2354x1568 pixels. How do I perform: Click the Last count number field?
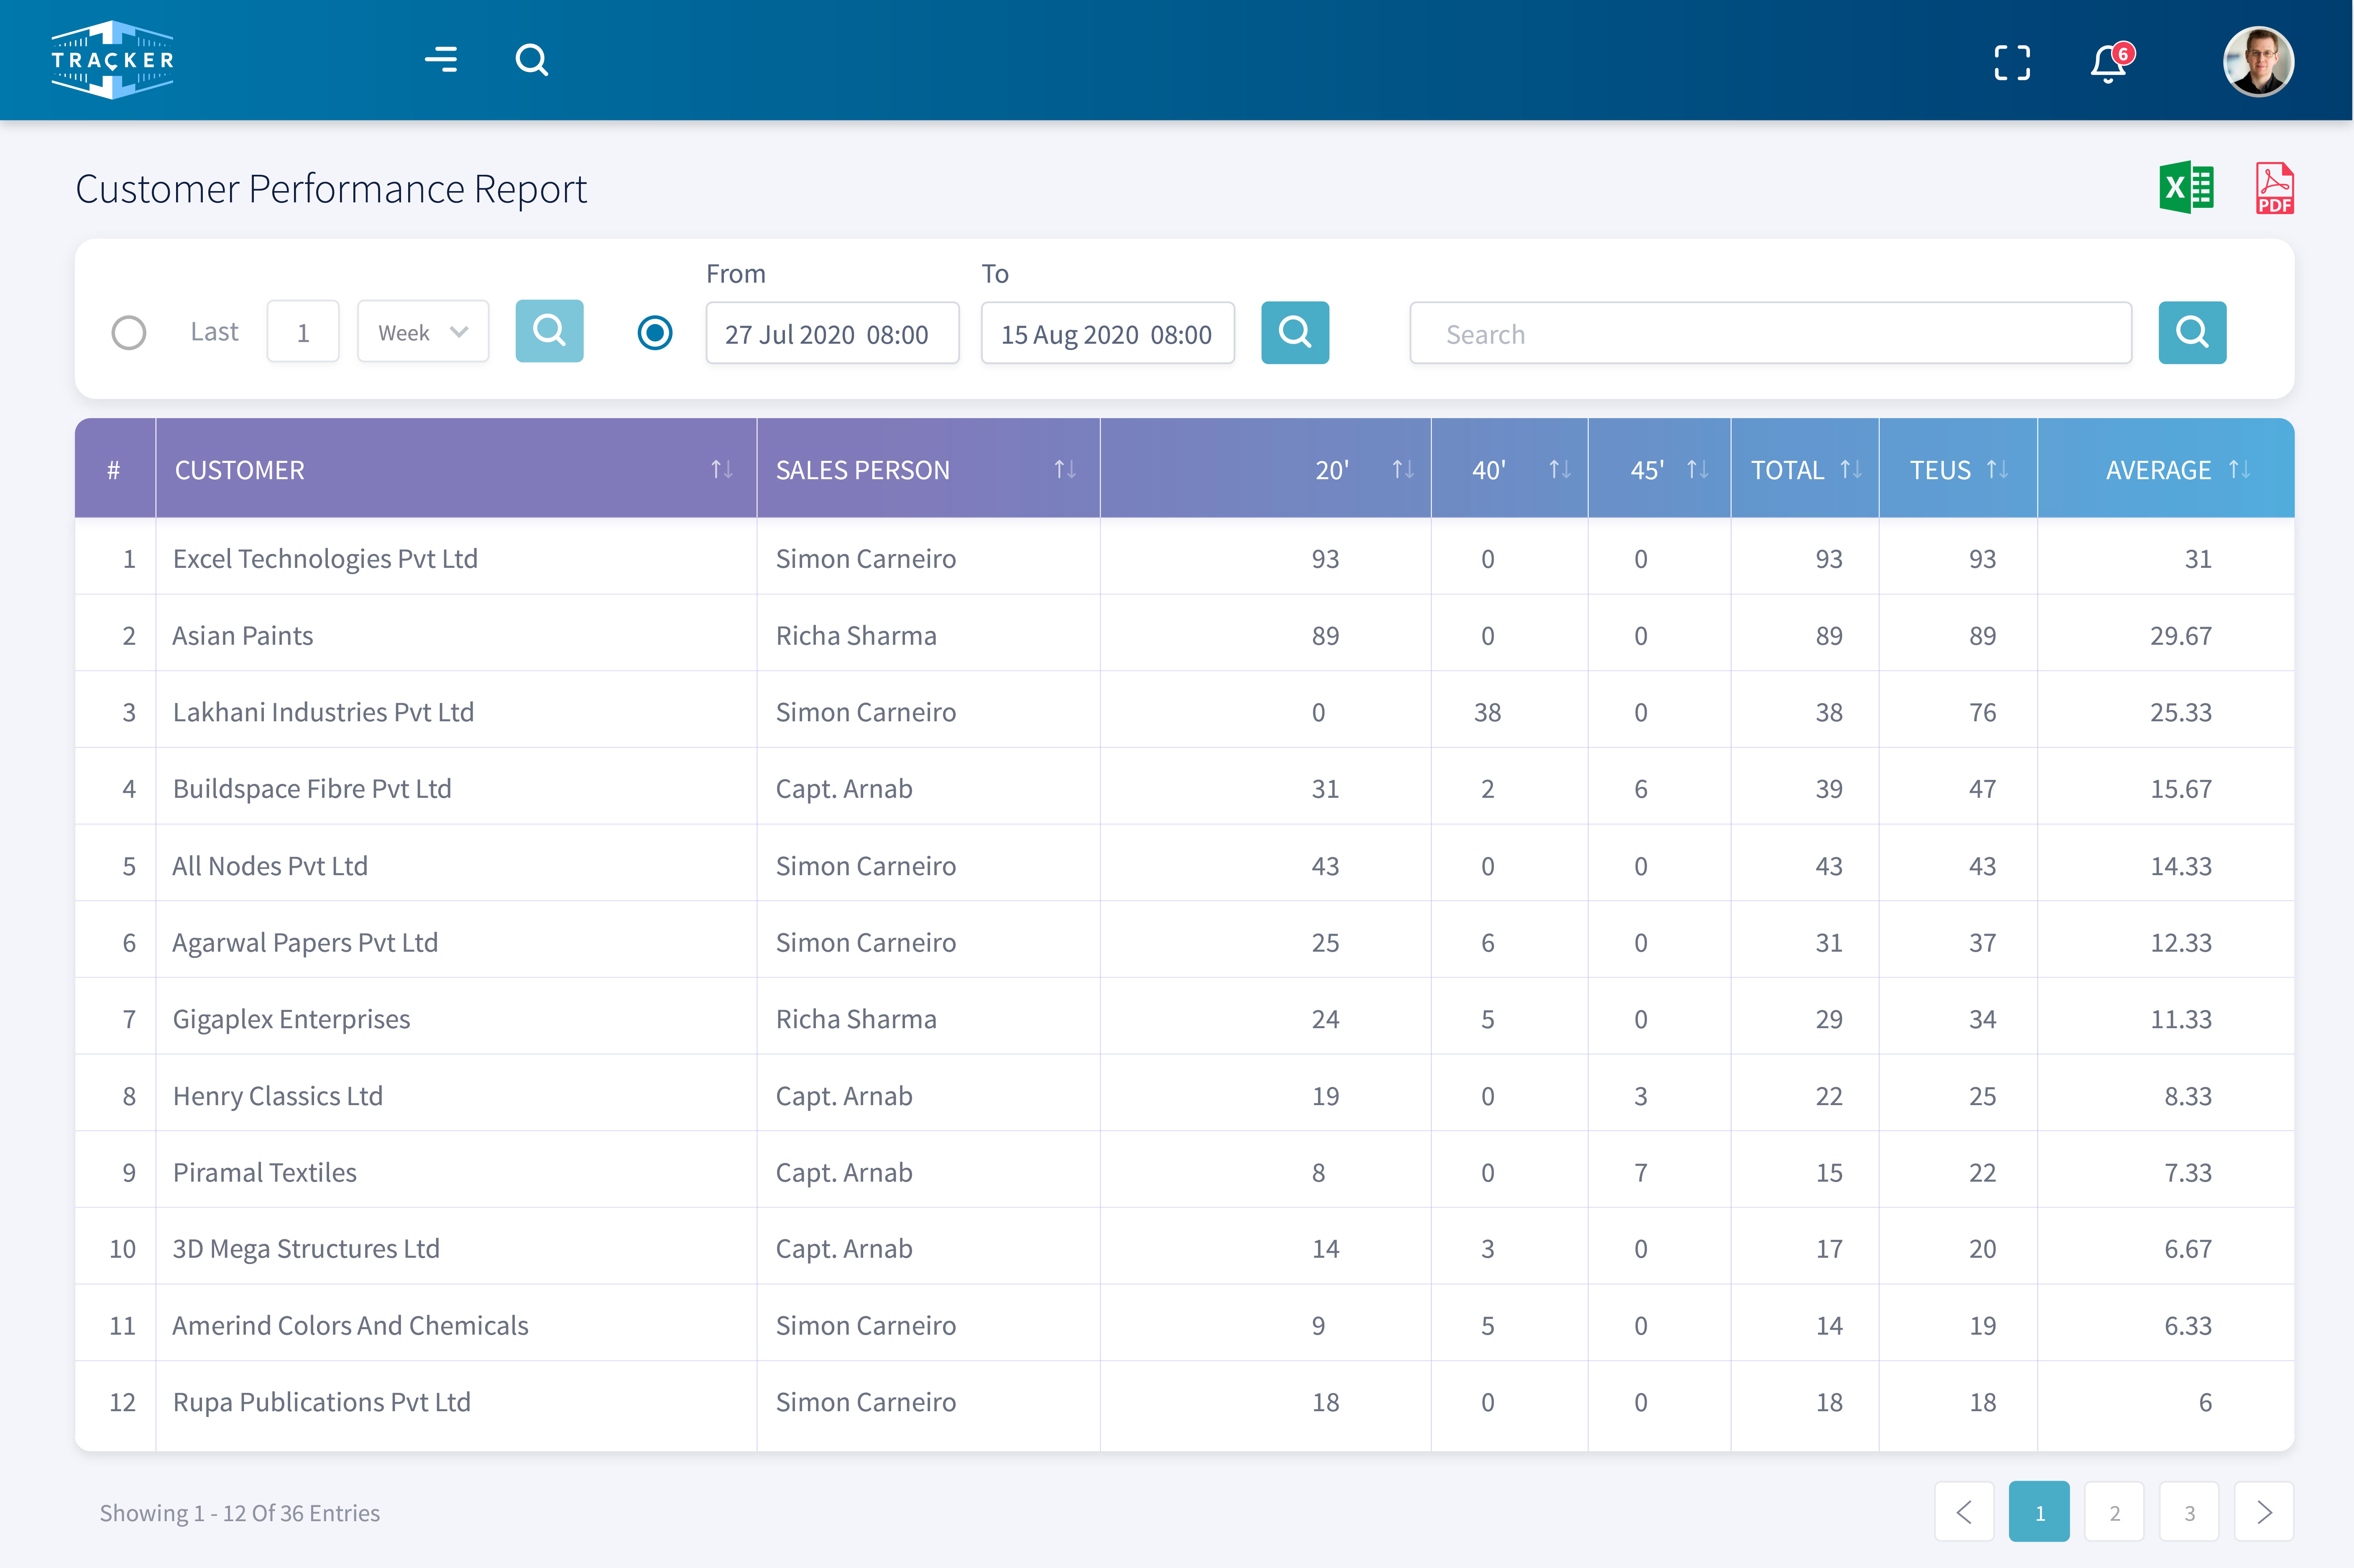[x=303, y=332]
